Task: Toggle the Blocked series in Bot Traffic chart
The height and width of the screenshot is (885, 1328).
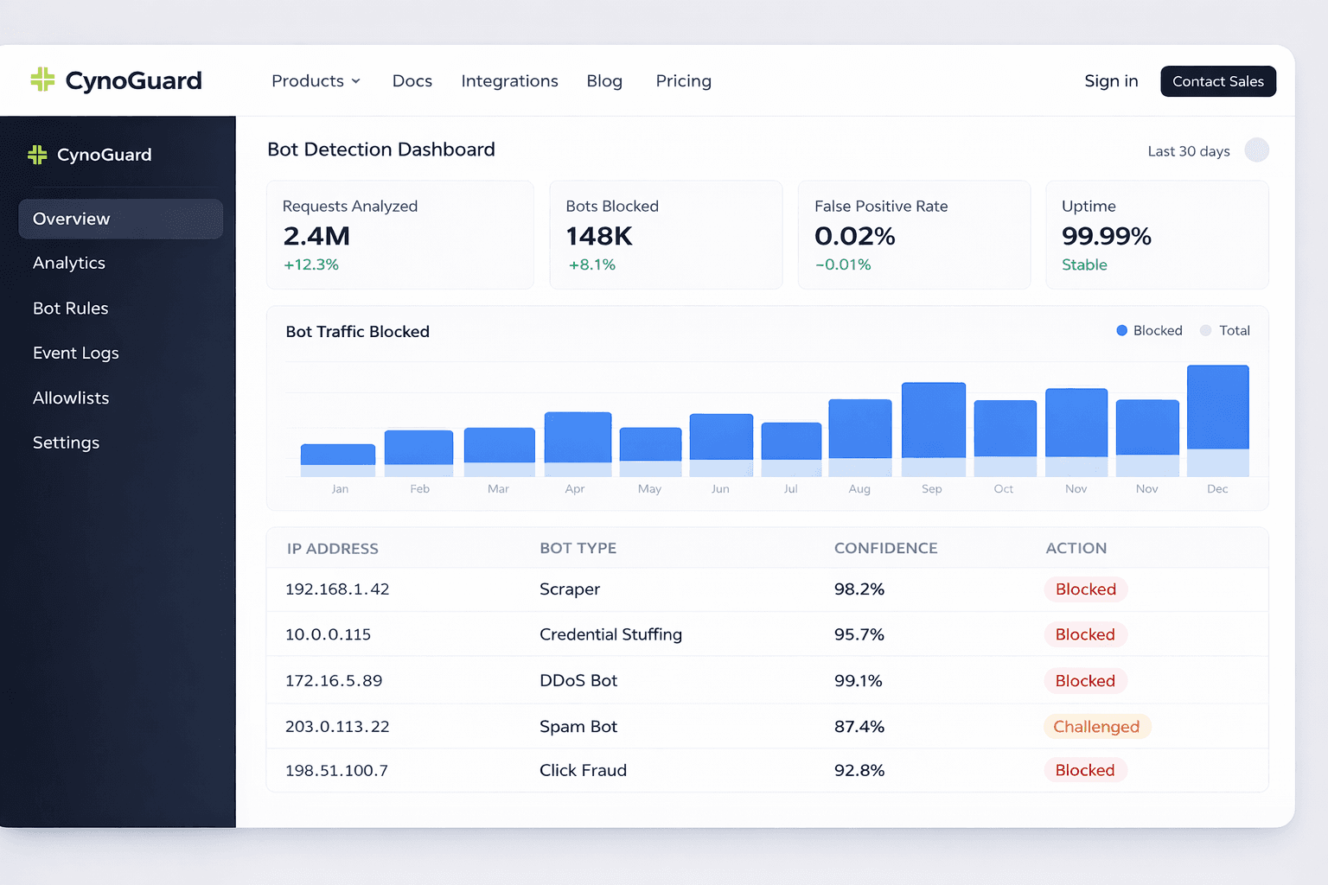Action: pos(1149,330)
